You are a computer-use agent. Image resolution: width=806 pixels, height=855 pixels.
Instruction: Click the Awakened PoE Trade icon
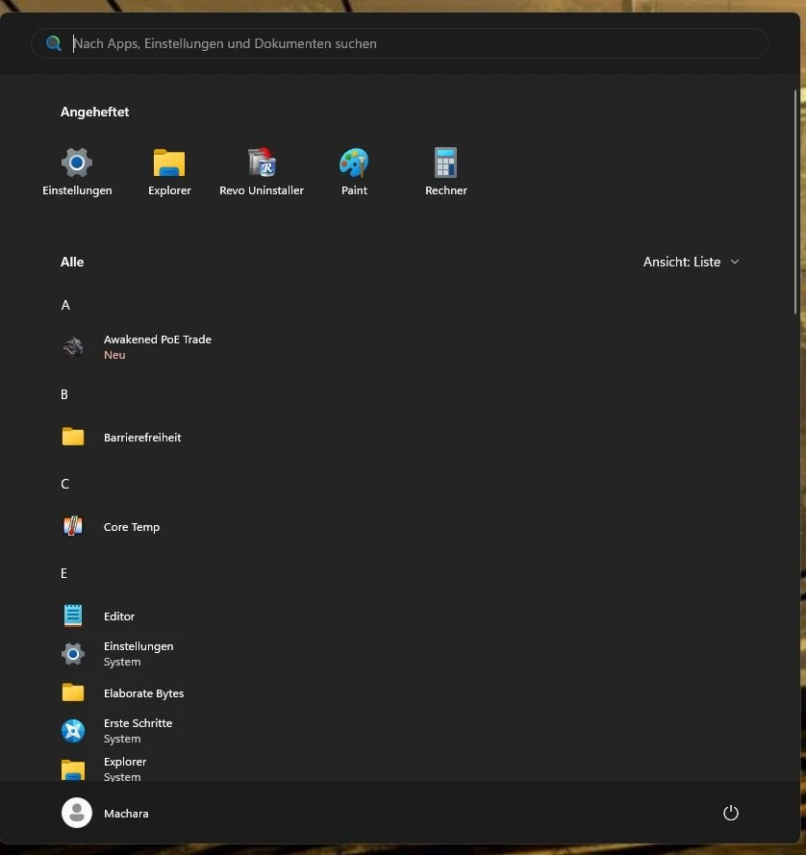(73, 347)
